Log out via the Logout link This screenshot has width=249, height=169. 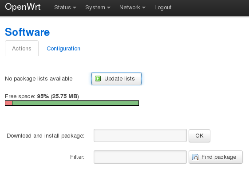tap(163, 8)
